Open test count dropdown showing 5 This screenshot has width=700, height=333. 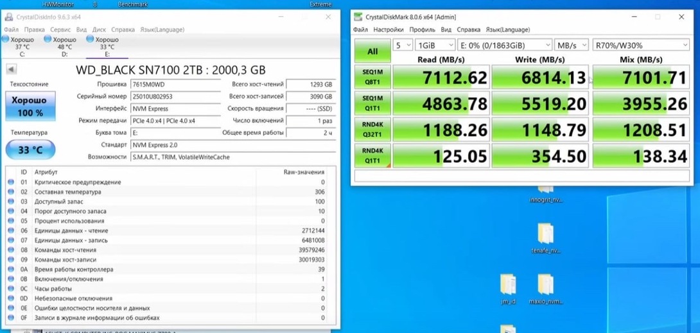[402, 45]
